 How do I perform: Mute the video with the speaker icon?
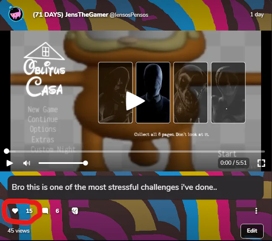pos(26,163)
